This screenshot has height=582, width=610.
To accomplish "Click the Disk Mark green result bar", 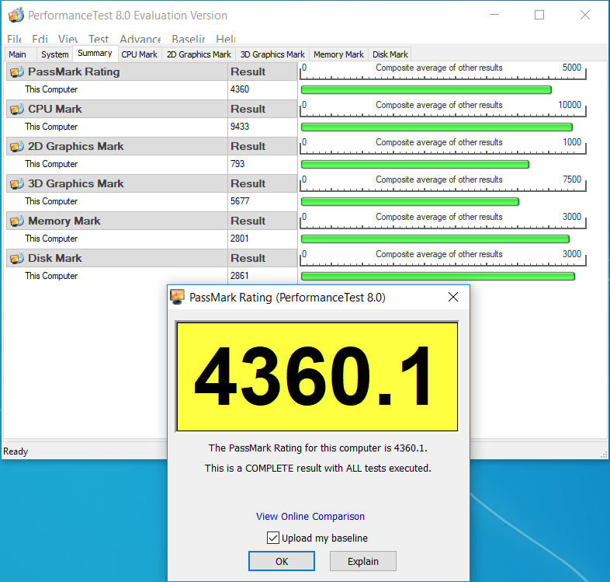I will 438,276.
